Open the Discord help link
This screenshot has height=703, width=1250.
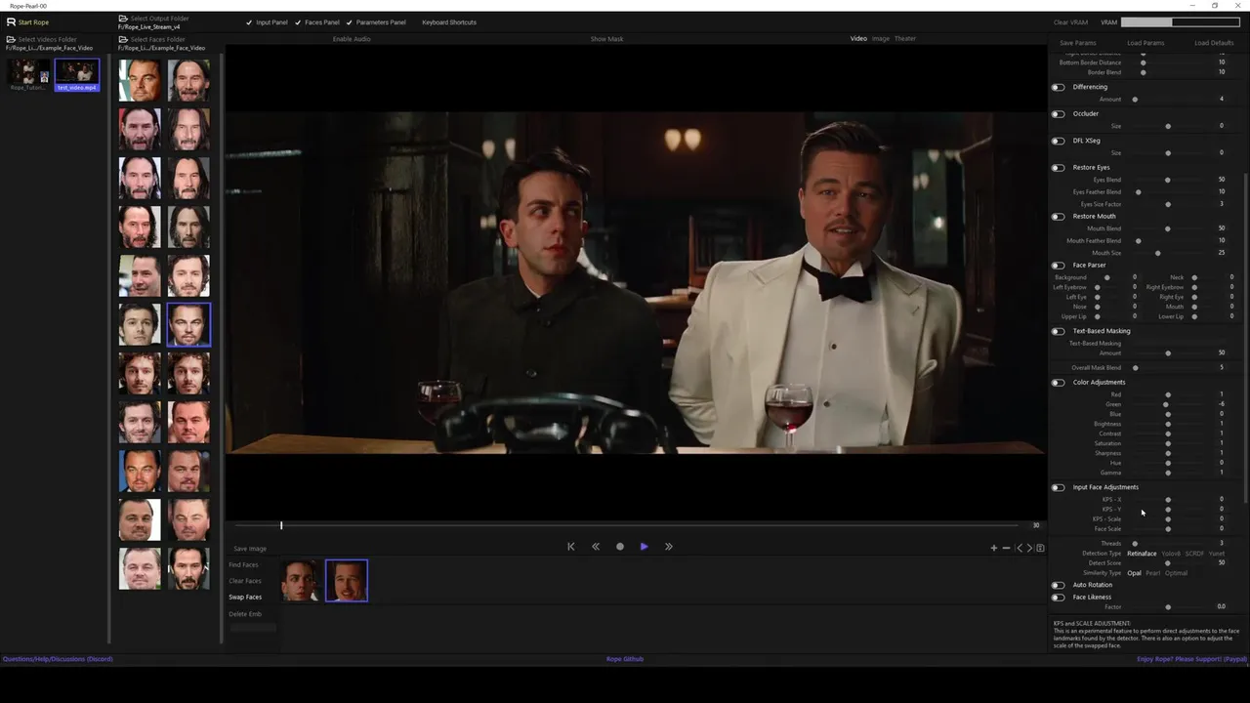pyautogui.click(x=58, y=659)
